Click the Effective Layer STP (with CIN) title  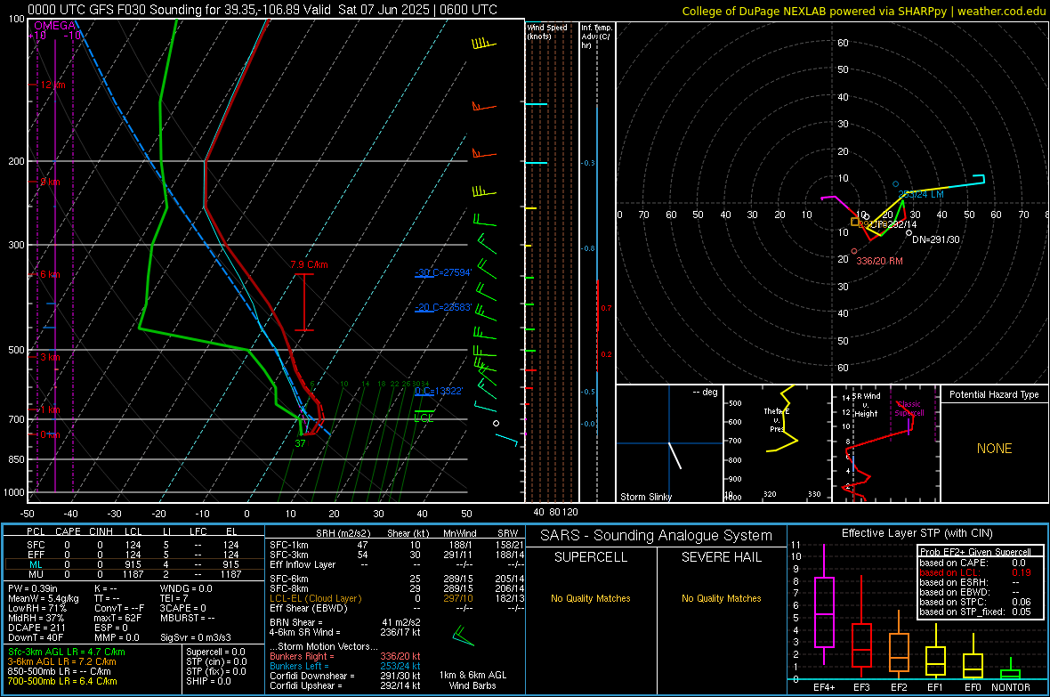[917, 533]
